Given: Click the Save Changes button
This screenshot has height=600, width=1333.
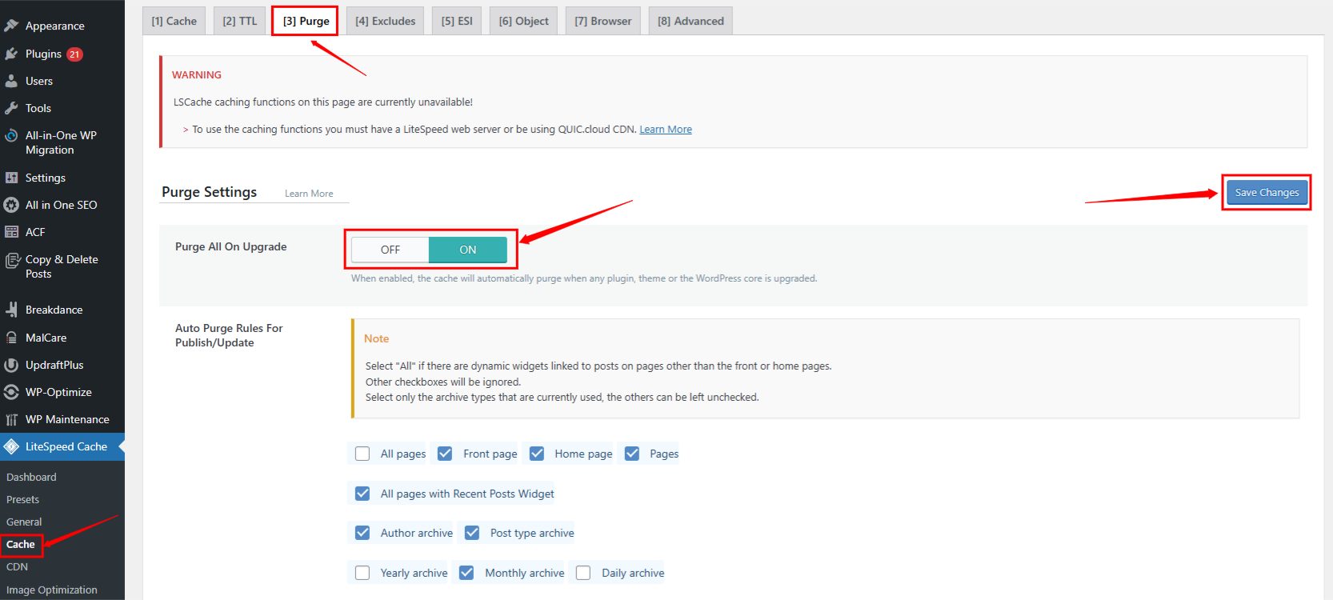Looking at the screenshot, I should pos(1267,192).
